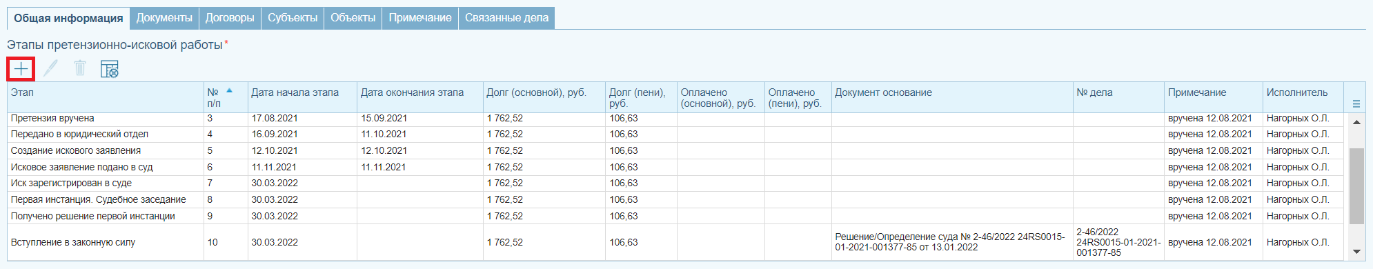
Task: Click the table reset settings icon
Action: tap(110, 68)
